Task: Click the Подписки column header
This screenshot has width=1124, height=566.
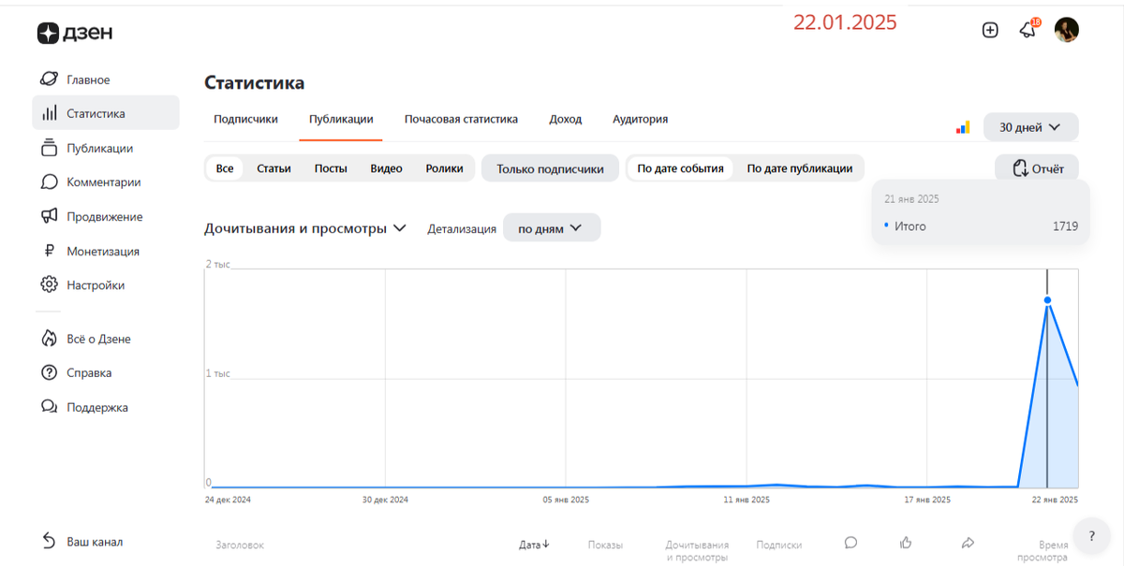Action: coord(778,544)
